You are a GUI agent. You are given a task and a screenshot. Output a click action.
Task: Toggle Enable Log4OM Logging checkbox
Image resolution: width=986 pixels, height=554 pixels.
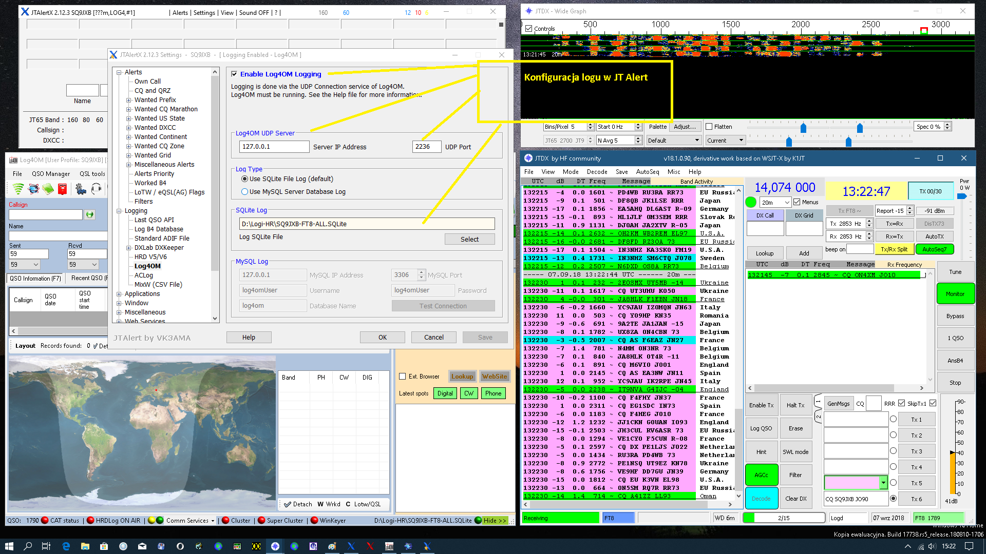pos(234,74)
